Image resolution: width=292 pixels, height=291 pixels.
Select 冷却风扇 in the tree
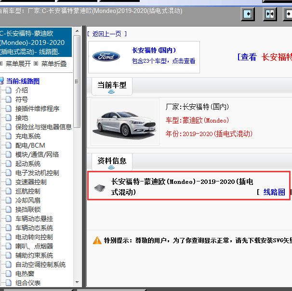click(x=28, y=200)
